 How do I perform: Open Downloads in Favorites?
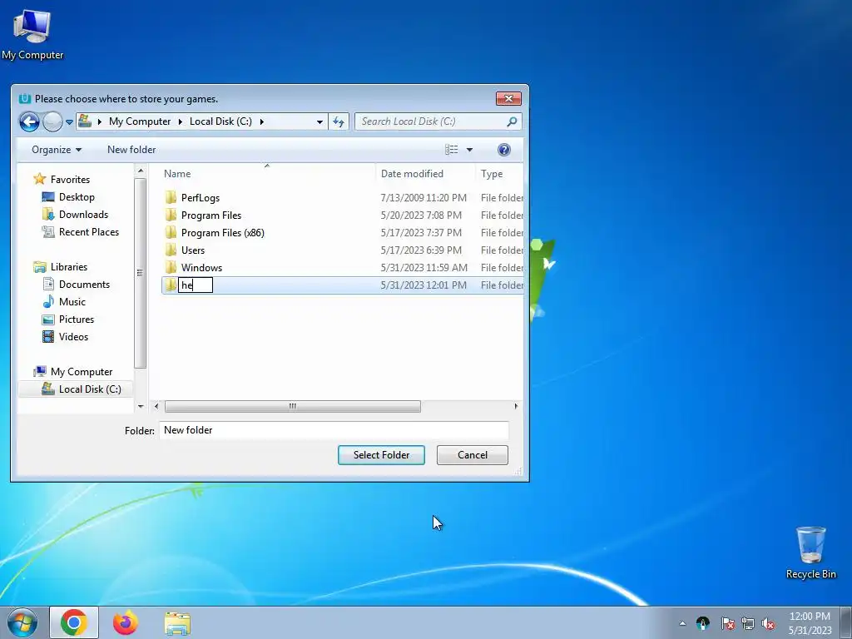pos(83,214)
